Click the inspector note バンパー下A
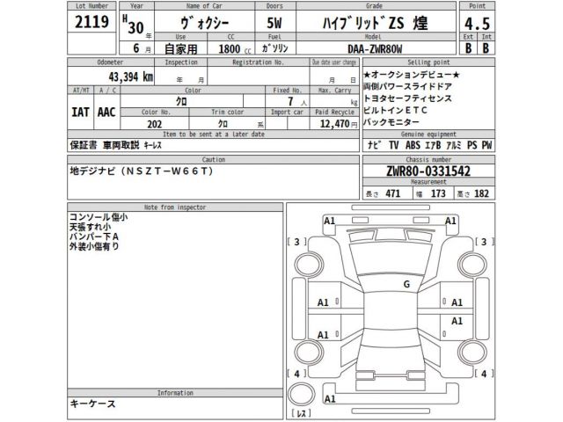The height and width of the screenshot is (422, 563). [94, 236]
